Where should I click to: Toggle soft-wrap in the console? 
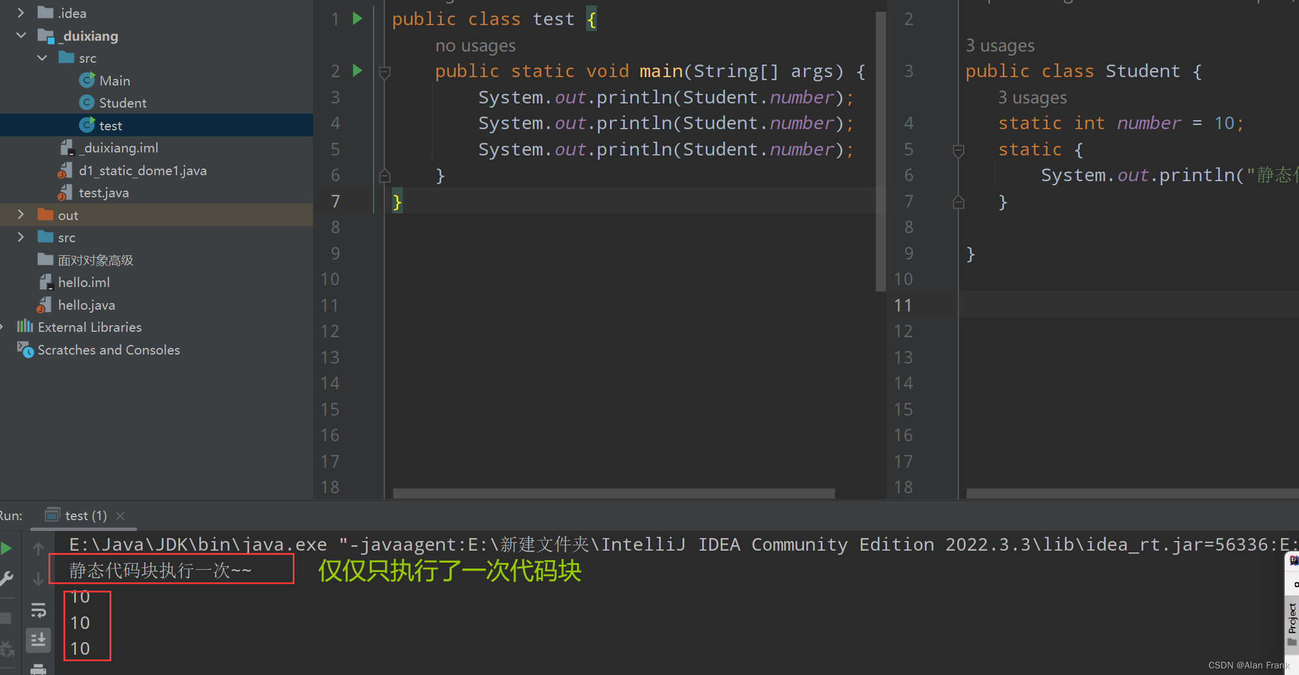(x=38, y=610)
